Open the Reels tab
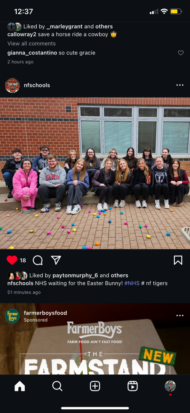 (x=132, y=386)
